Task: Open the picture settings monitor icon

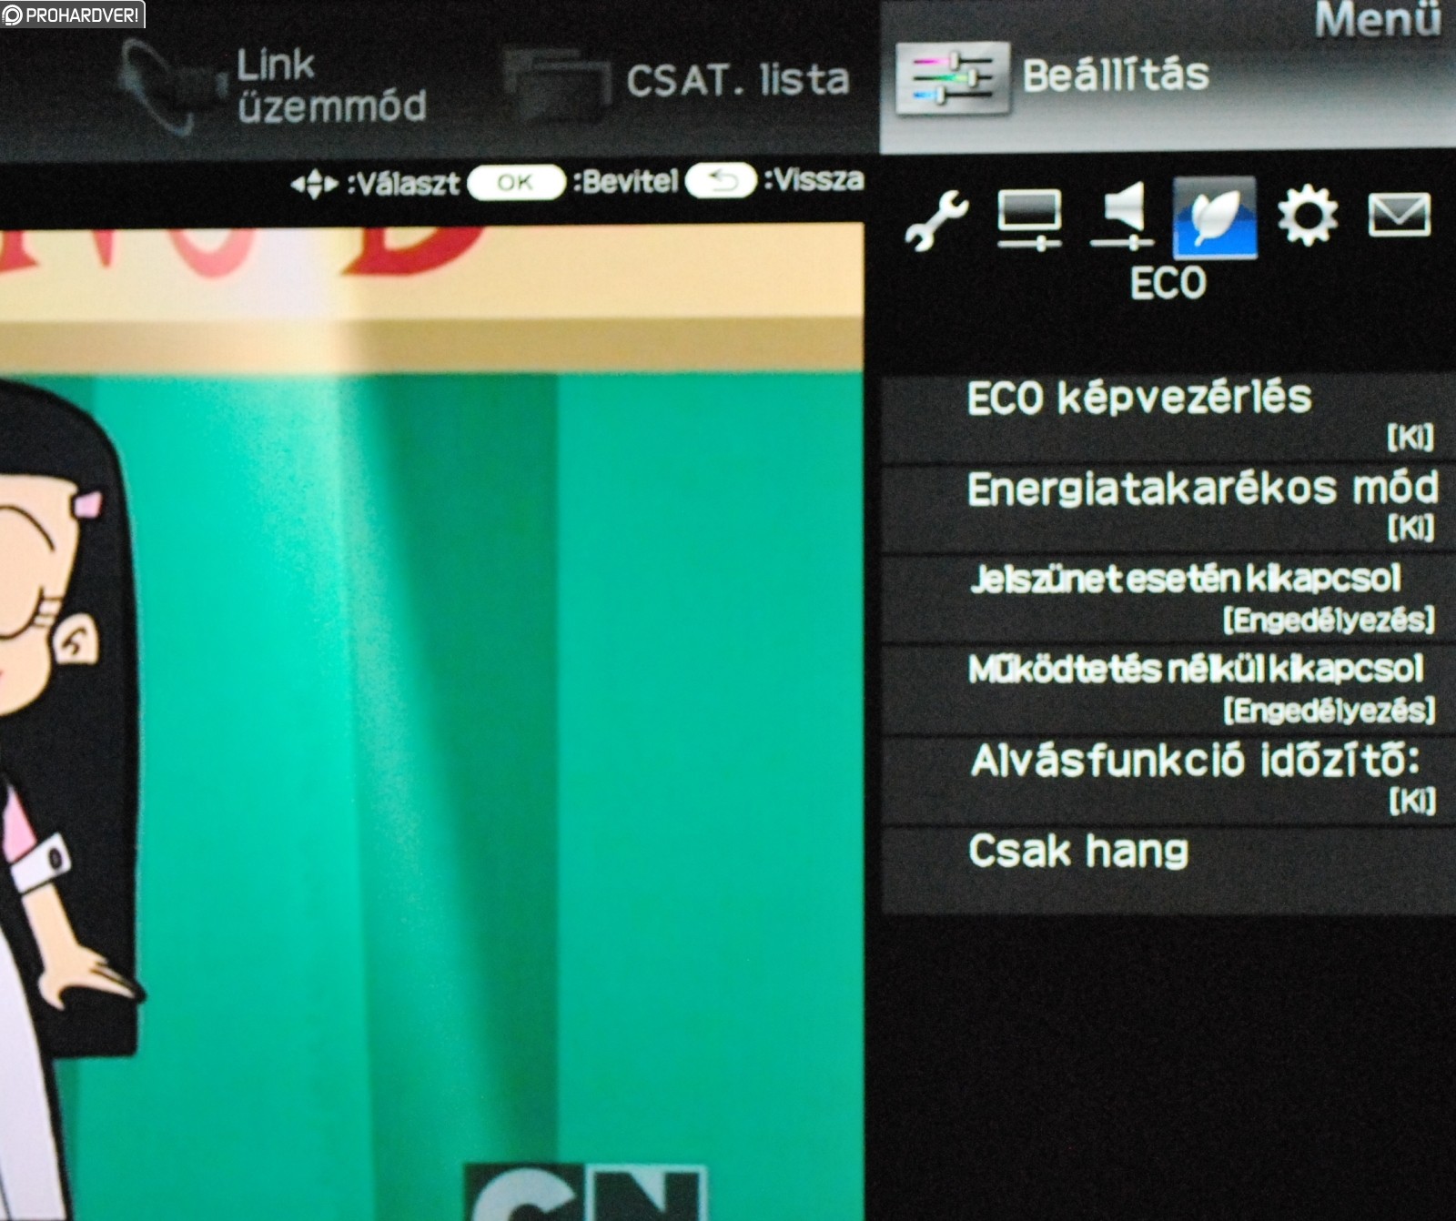Action: [x=1029, y=218]
